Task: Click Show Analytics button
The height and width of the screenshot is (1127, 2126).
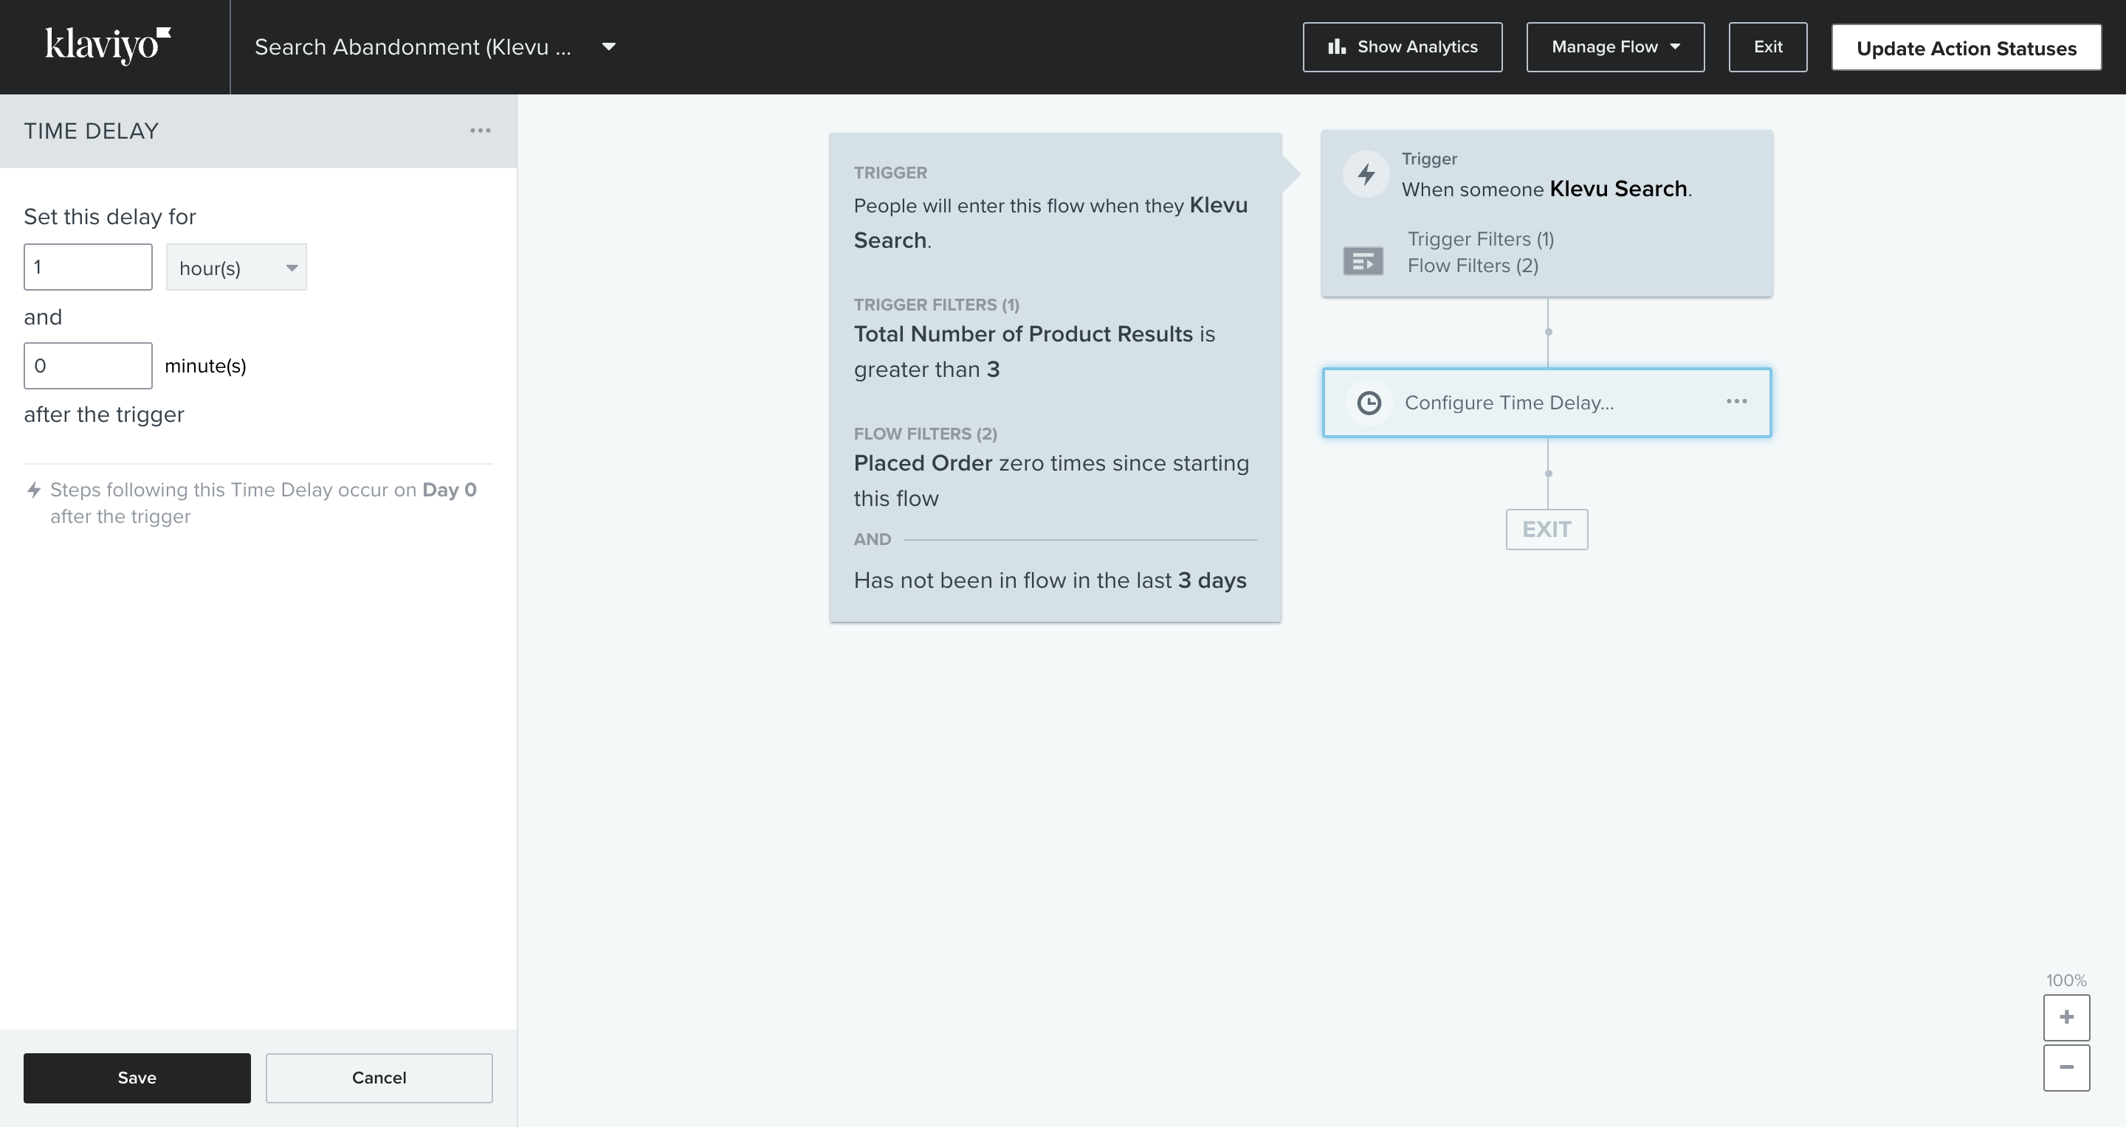Action: (x=1403, y=47)
